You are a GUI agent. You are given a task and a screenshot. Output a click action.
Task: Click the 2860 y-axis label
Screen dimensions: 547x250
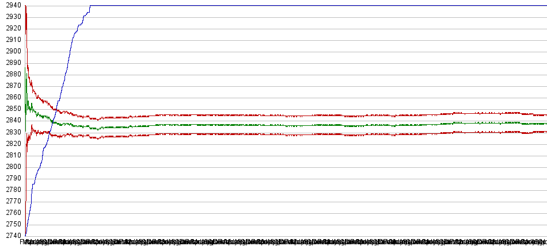(x=12, y=97)
